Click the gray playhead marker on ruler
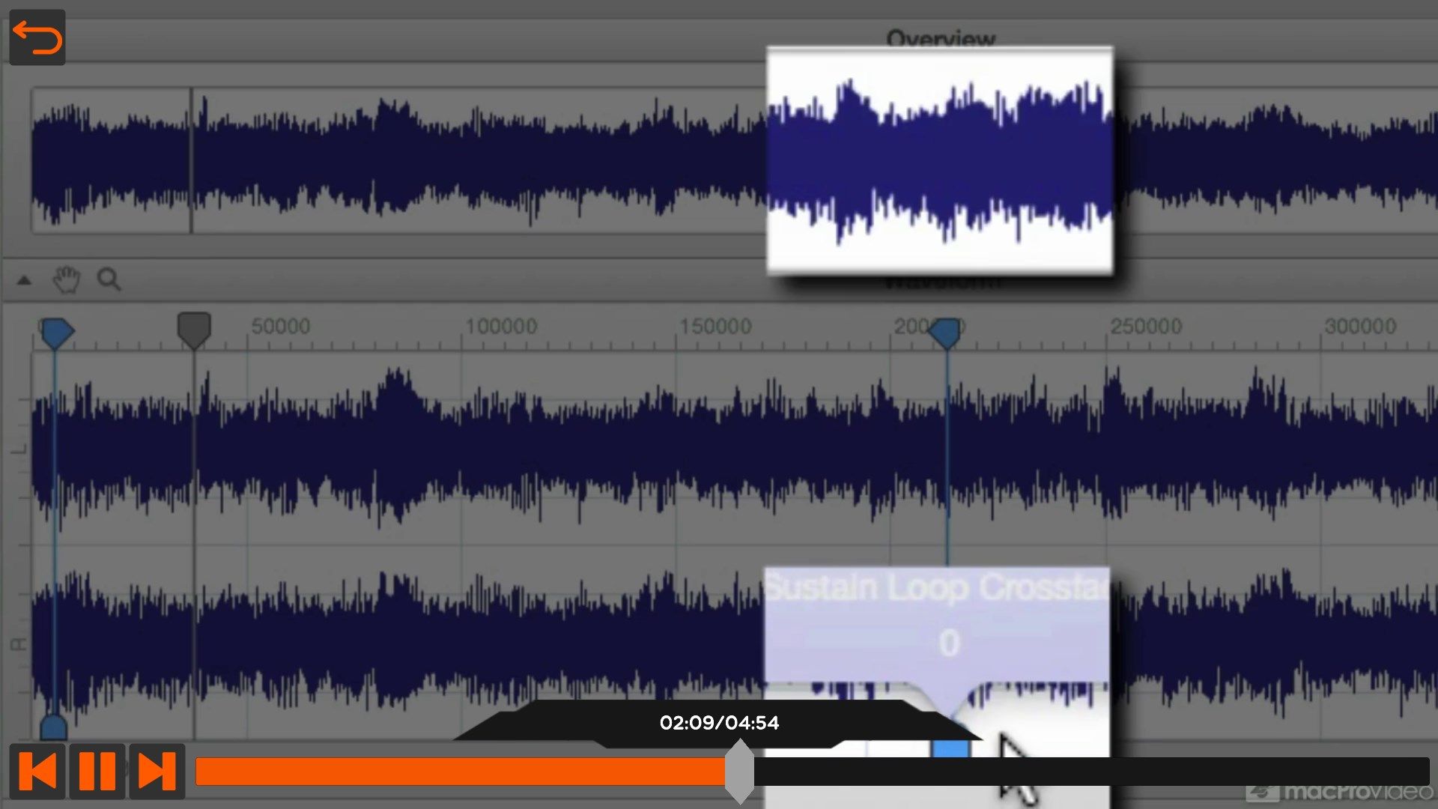The width and height of the screenshot is (1438, 809). pos(194,330)
